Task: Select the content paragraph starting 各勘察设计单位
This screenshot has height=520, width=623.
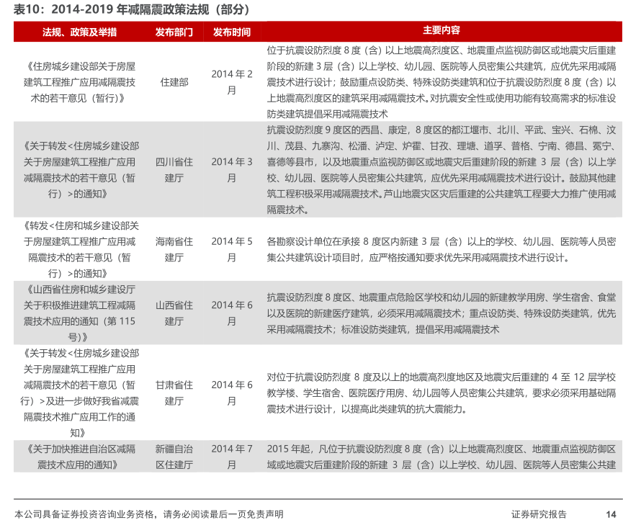Action: [x=441, y=249]
